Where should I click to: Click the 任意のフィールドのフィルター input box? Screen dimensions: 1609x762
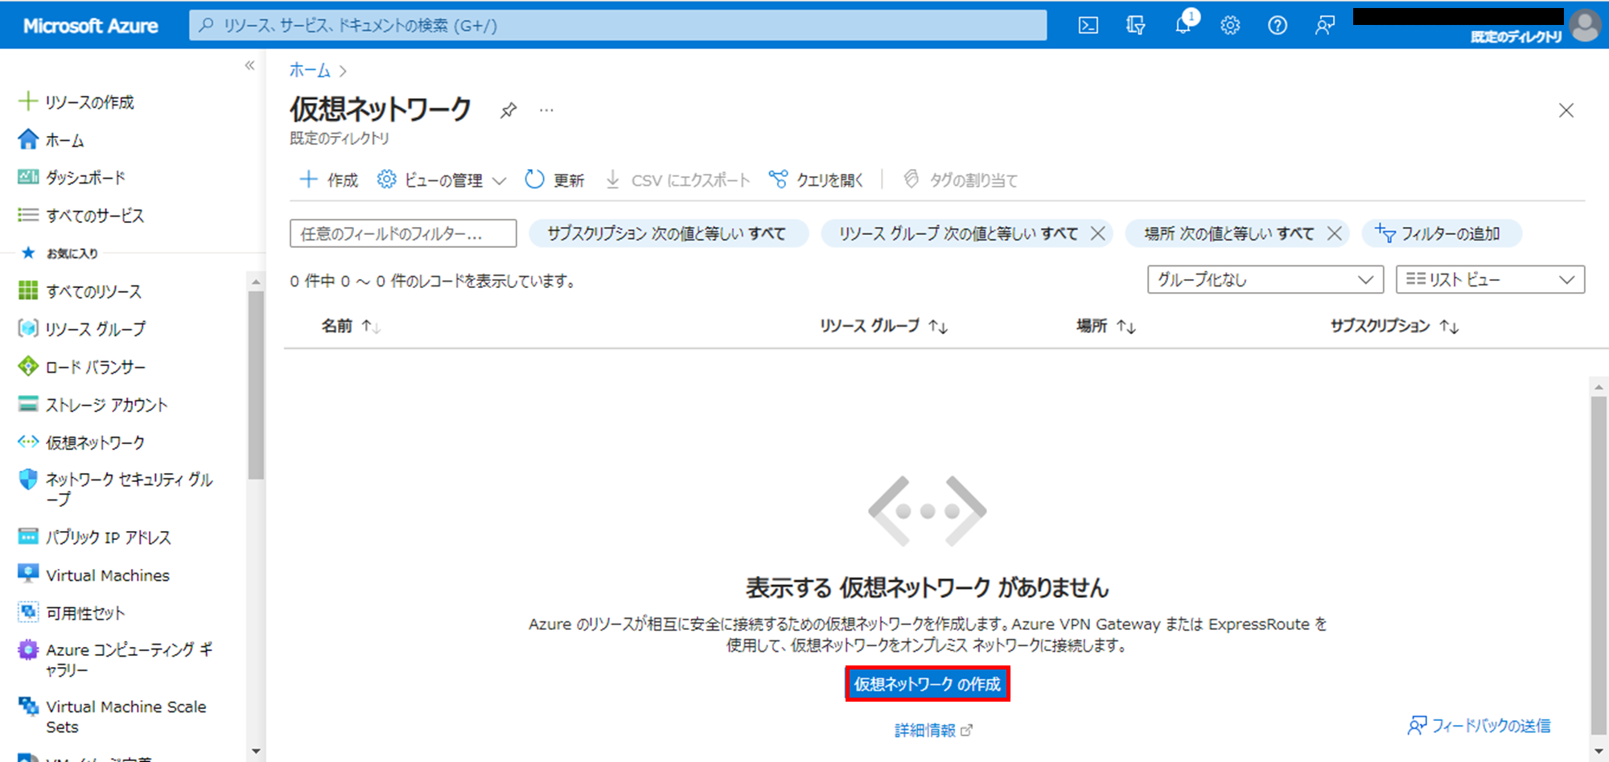tap(403, 233)
